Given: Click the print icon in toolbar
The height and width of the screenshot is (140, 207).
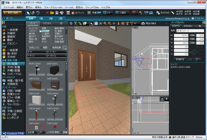Looking at the screenshot, I should [62, 13].
